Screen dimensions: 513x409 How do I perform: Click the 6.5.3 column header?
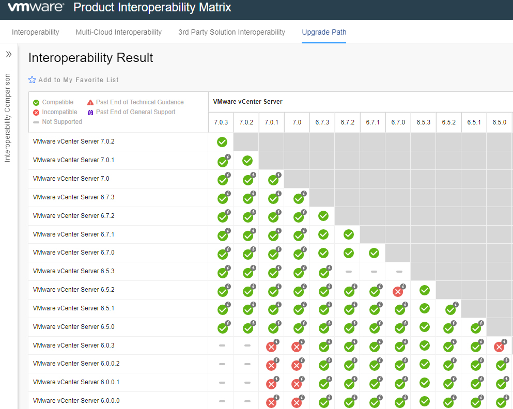(x=423, y=122)
